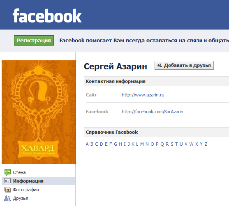Open the facebook.com/SarAzarin link

pos(153,112)
